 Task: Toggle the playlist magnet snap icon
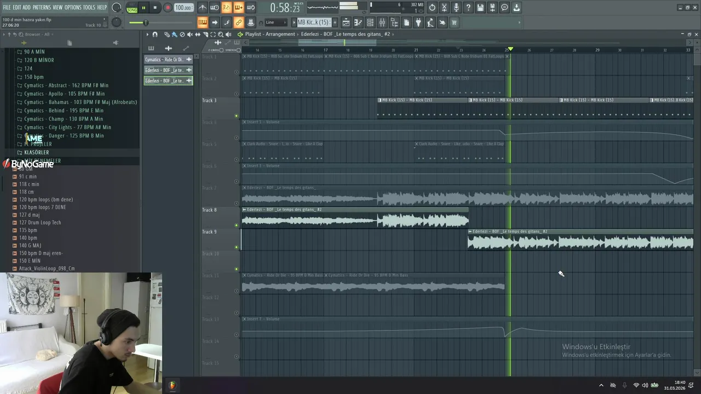pyautogui.click(x=155, y=34)
